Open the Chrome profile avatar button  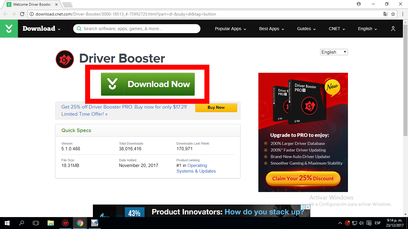tap(359, 4)
